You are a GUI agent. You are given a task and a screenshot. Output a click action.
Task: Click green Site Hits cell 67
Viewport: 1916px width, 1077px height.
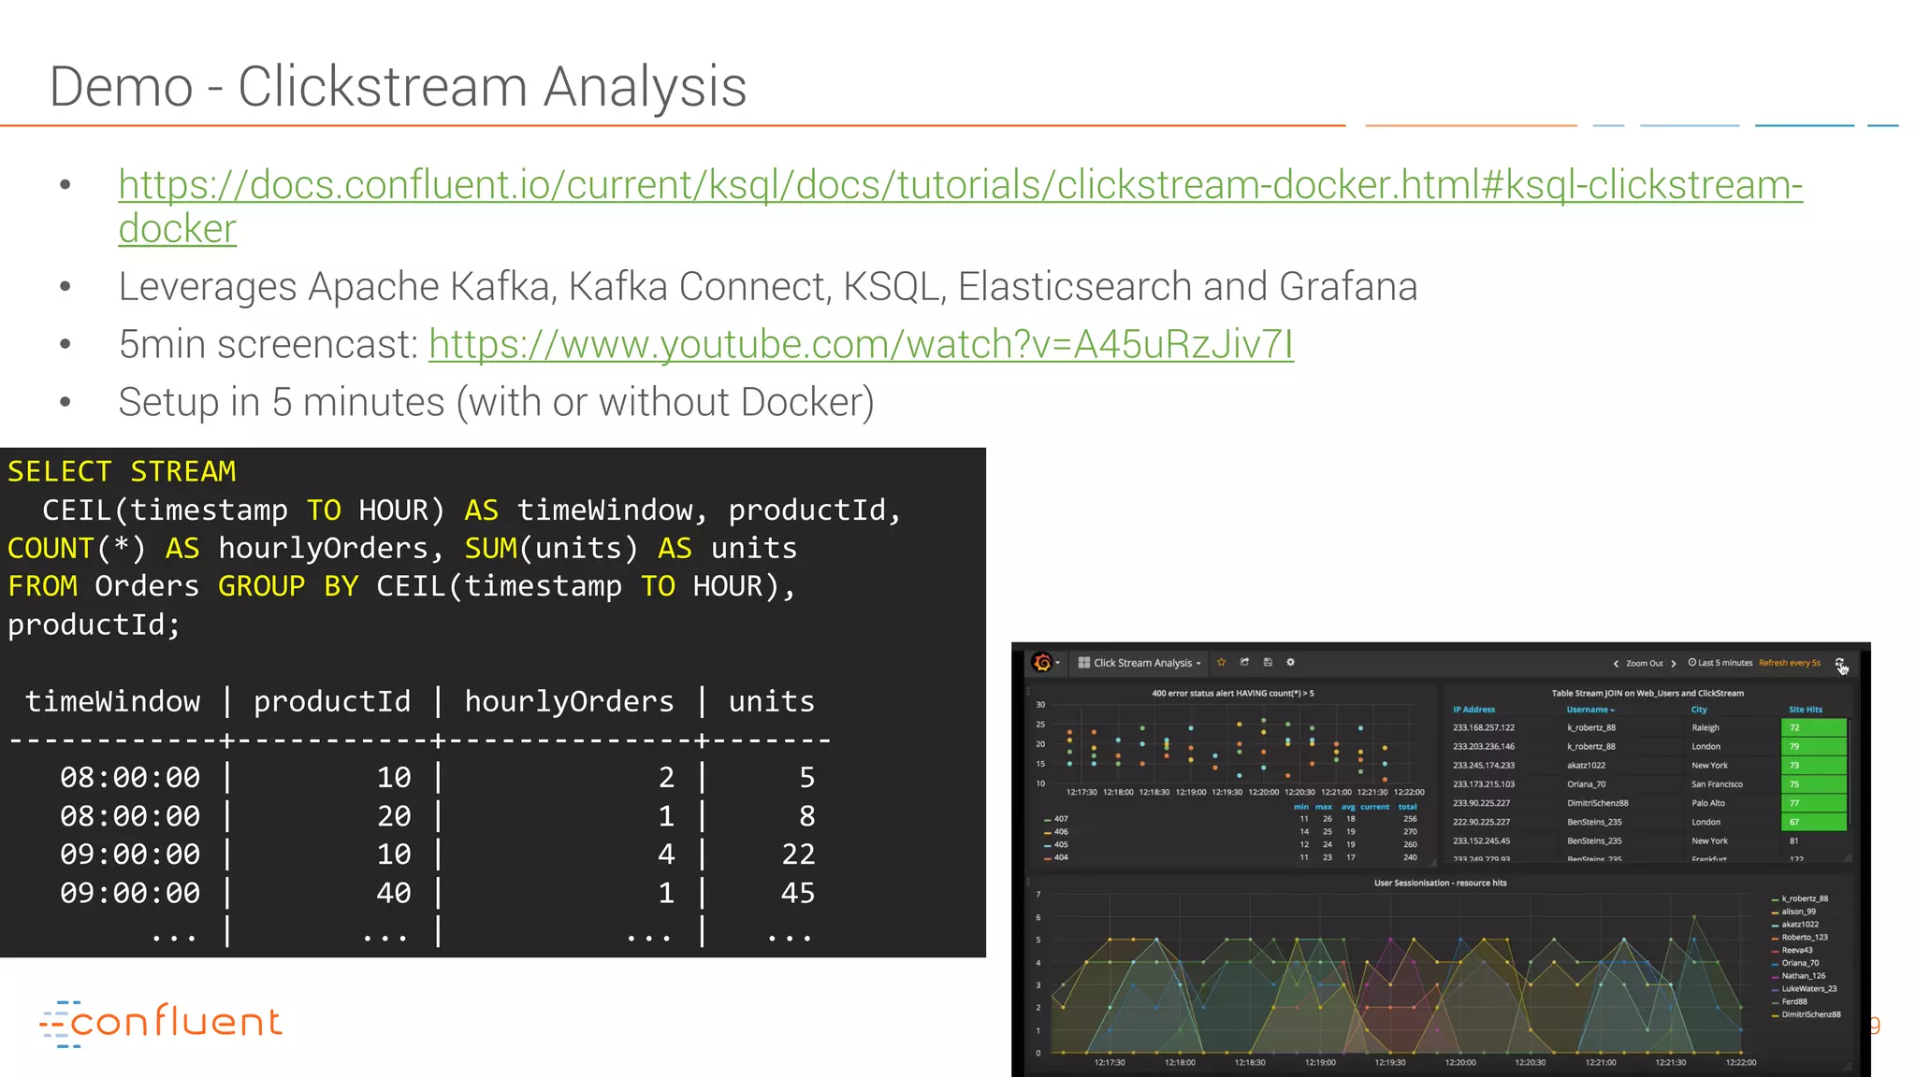point(1814,823)
